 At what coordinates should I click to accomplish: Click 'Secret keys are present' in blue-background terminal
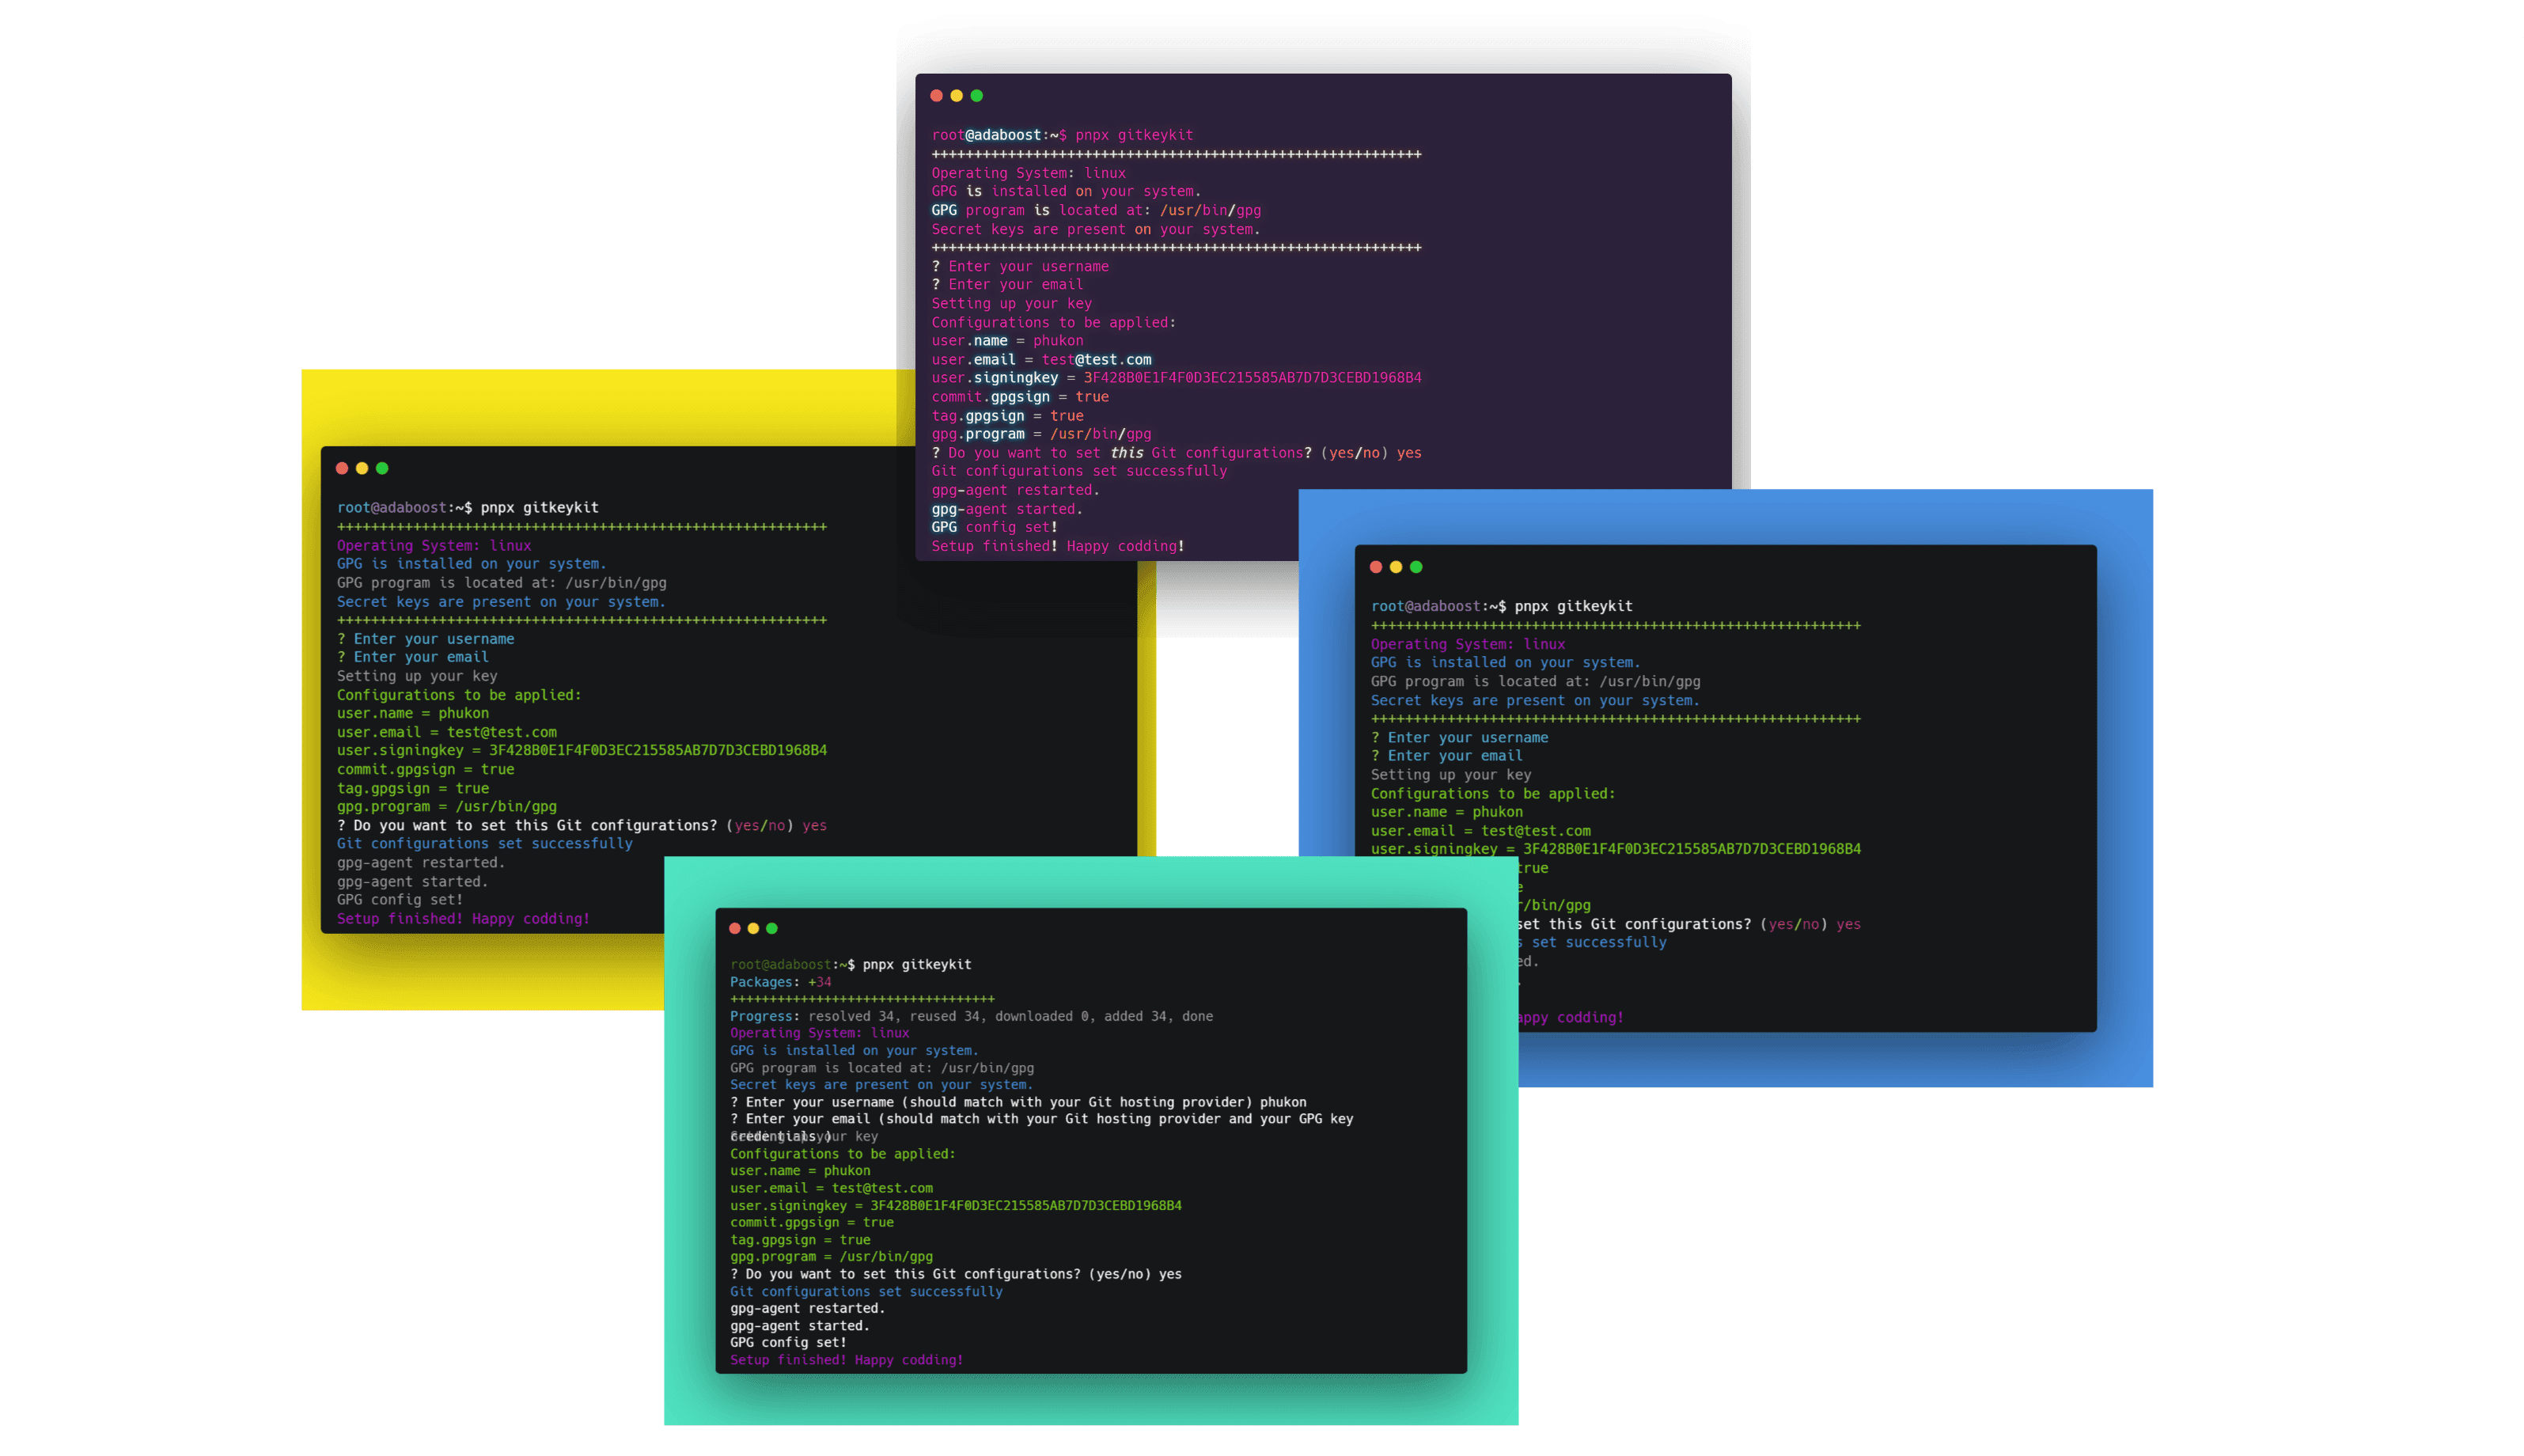coord(1534,700)
